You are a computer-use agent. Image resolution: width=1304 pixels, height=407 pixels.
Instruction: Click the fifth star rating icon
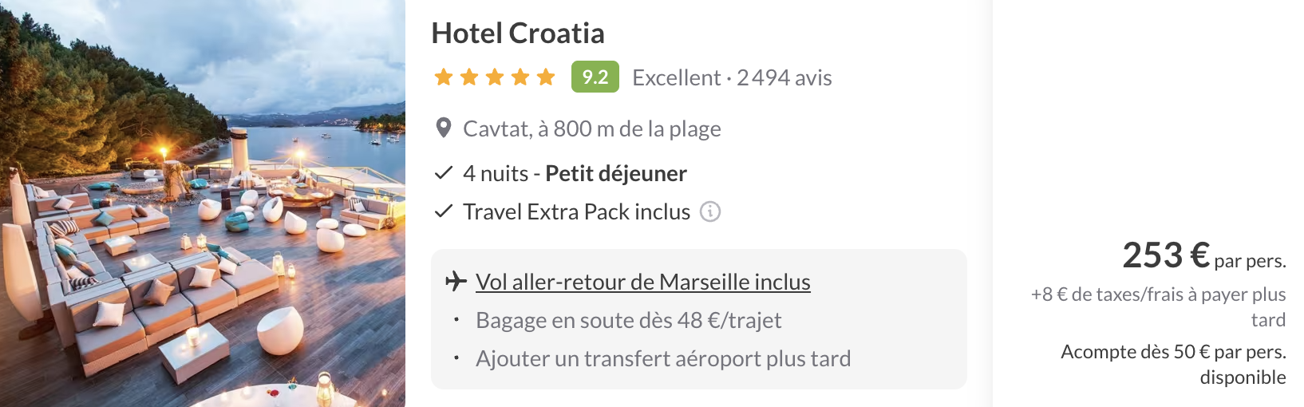point(546,77)
